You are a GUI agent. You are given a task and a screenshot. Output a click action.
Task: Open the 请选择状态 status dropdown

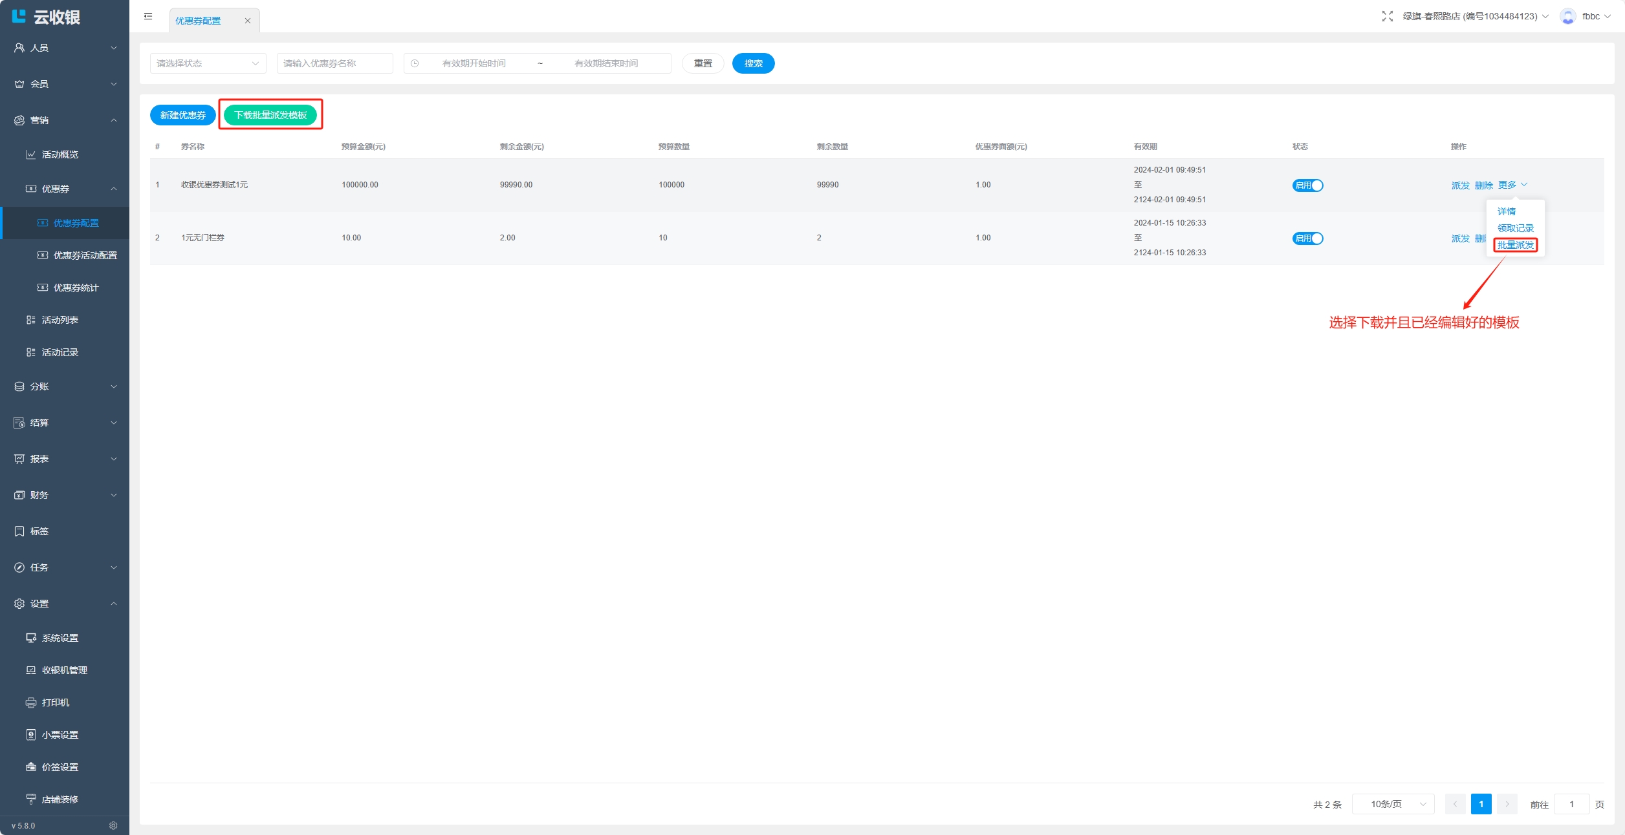coord(208,63)
